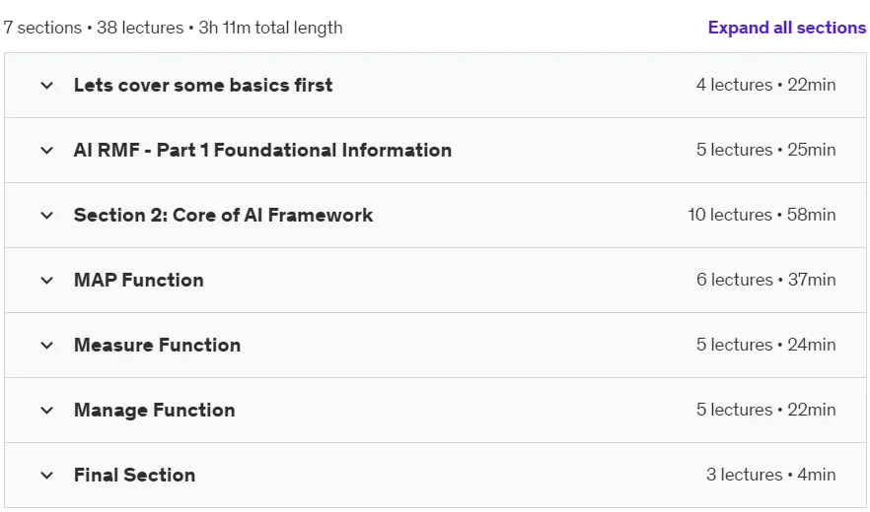Click the chevron beside Lets cover some basics first
Viewport: 870px width, 512px height.
(47, 86)
